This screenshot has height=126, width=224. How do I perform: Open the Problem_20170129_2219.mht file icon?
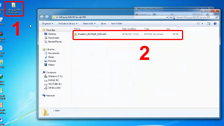tap(76, 34)
